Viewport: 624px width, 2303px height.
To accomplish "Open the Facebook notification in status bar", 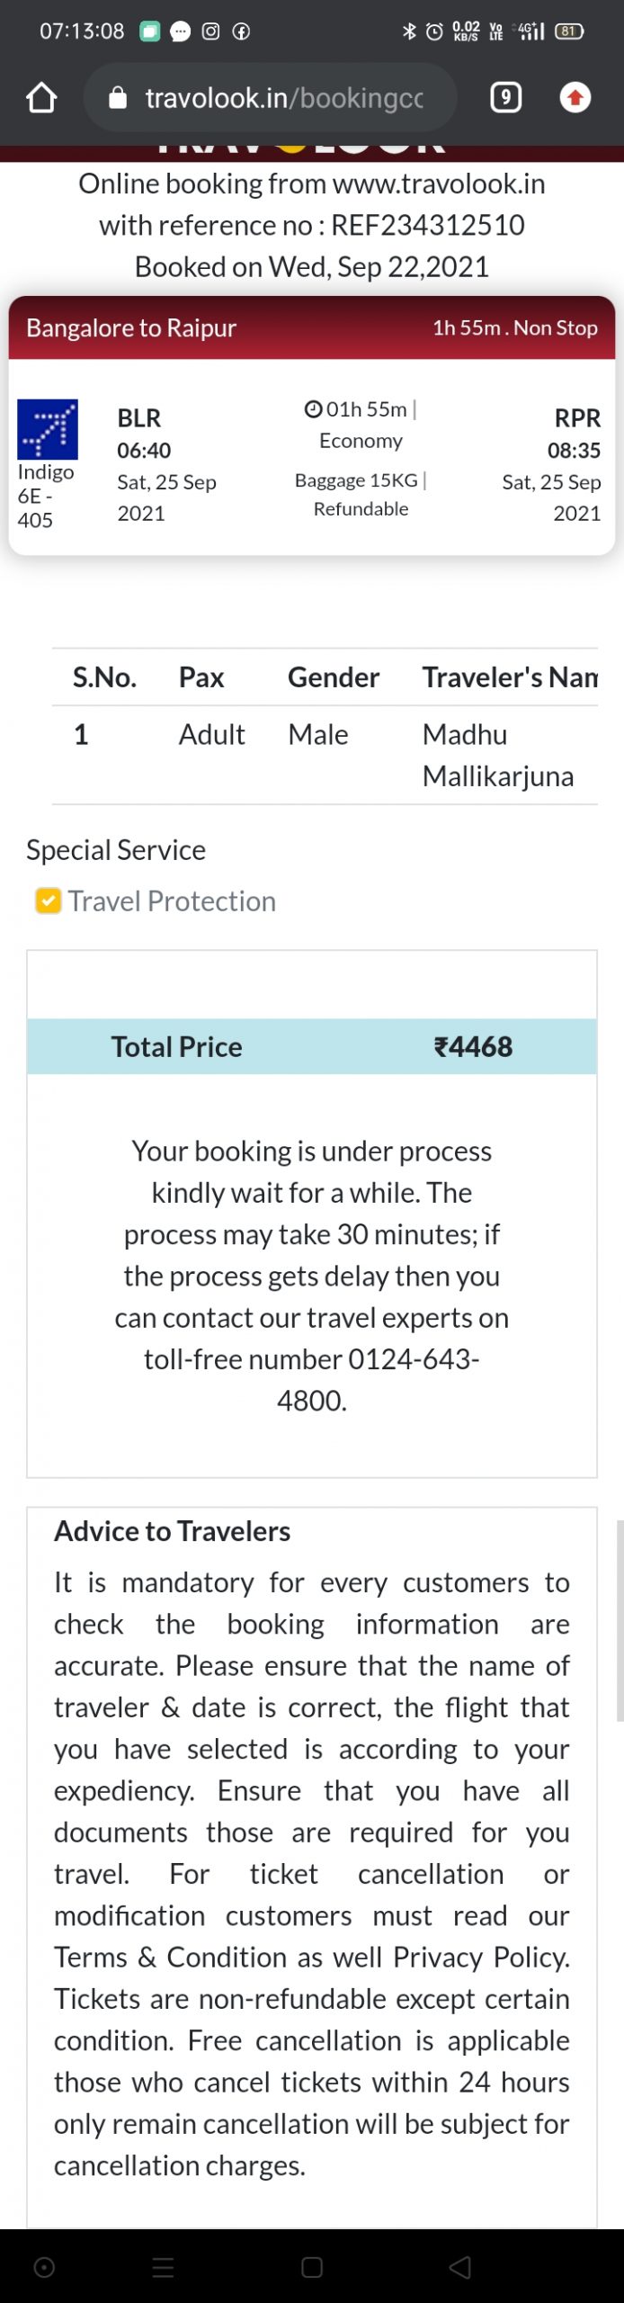I will pyautogui.click(x=241, y=31).
